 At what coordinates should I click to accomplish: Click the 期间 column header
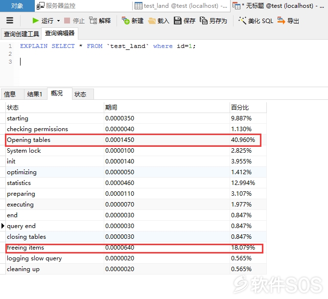[167, 108]
